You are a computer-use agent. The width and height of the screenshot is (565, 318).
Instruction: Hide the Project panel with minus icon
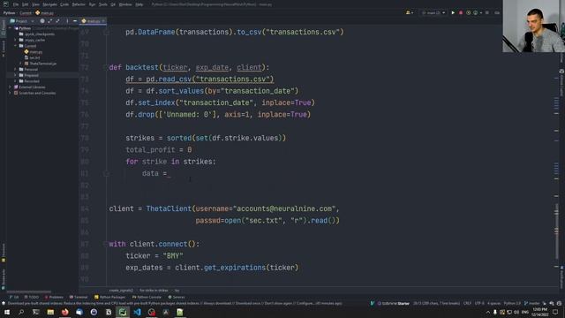pos(74,21)
